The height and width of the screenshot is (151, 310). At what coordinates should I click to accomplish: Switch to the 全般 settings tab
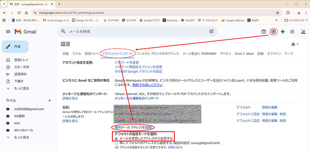[65, 54]
